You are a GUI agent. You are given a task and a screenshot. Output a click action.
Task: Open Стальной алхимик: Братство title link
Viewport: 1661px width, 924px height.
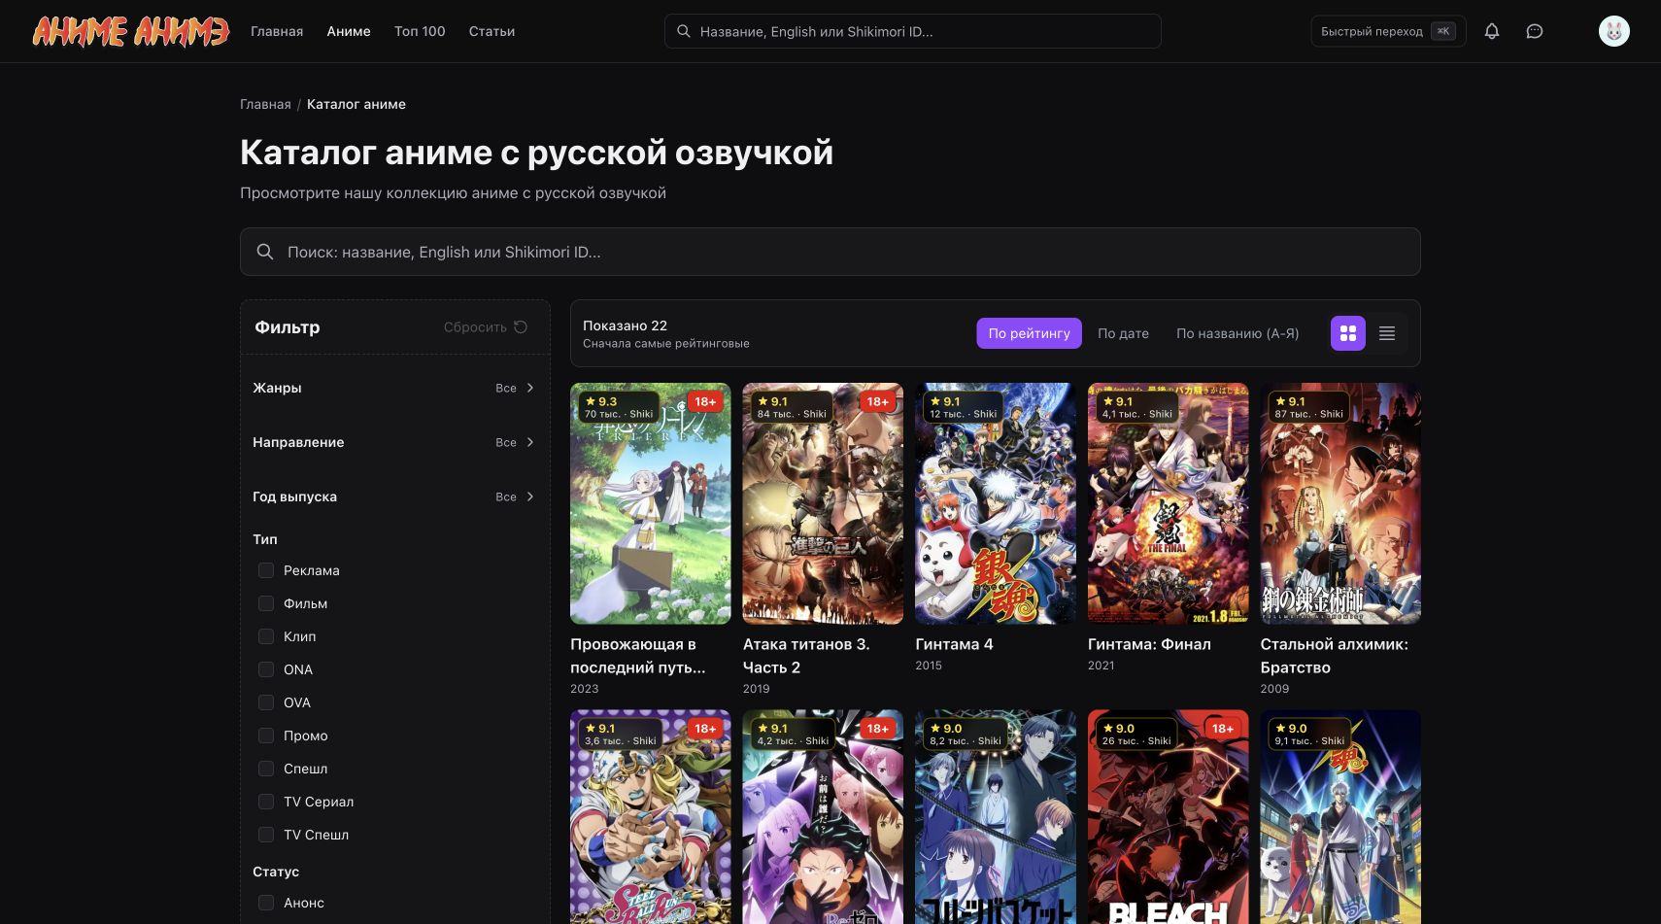click(1334, 656)
